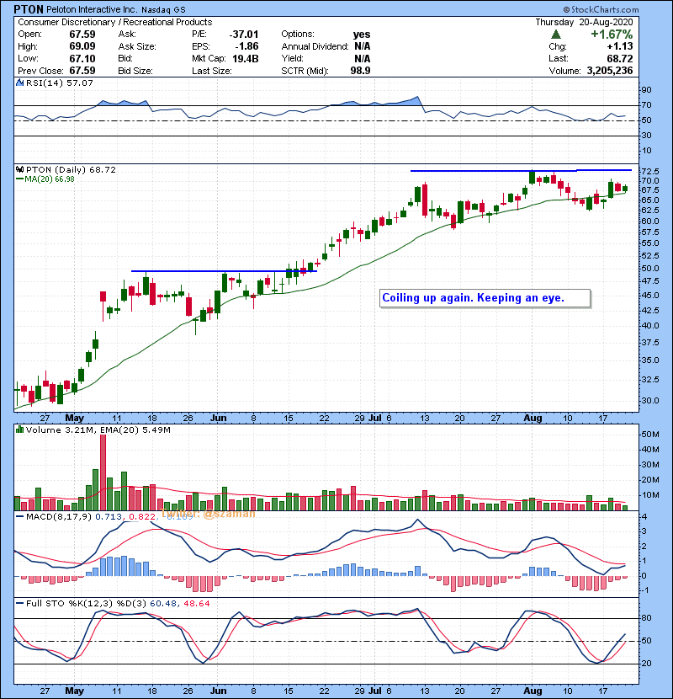The width and height of the screenshot is (673, 699).
Task: Click the 'Open:' label in quote table
Action: point(29,35)
